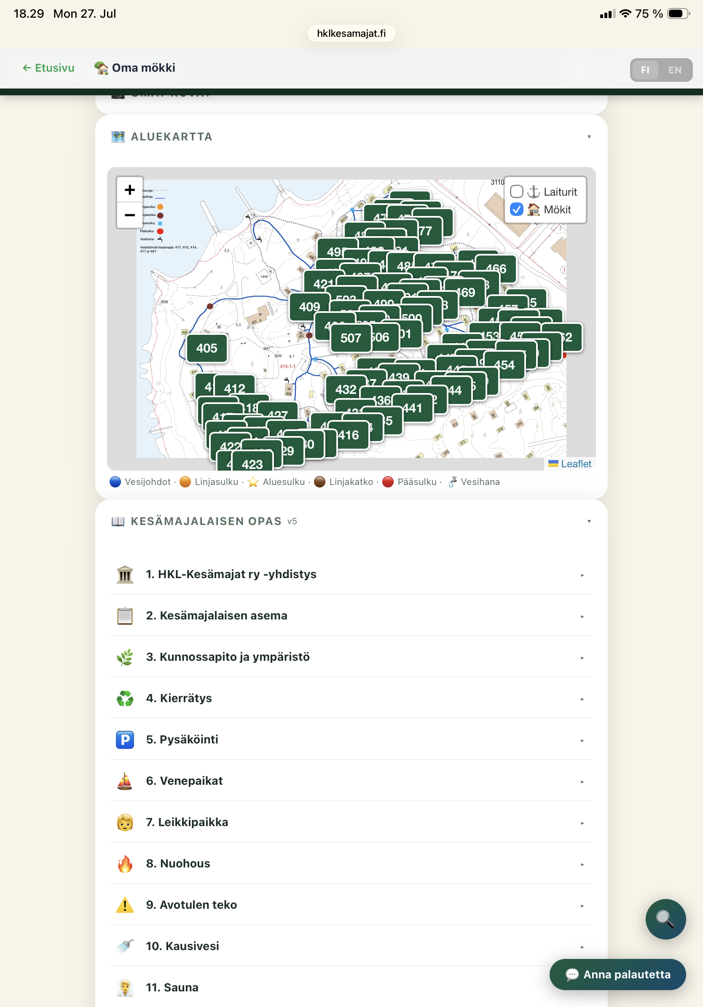Viewport: 703px width, 1007px height.
Task: Select cabin marker 432 on the map
Action: (x=346, y=390)
